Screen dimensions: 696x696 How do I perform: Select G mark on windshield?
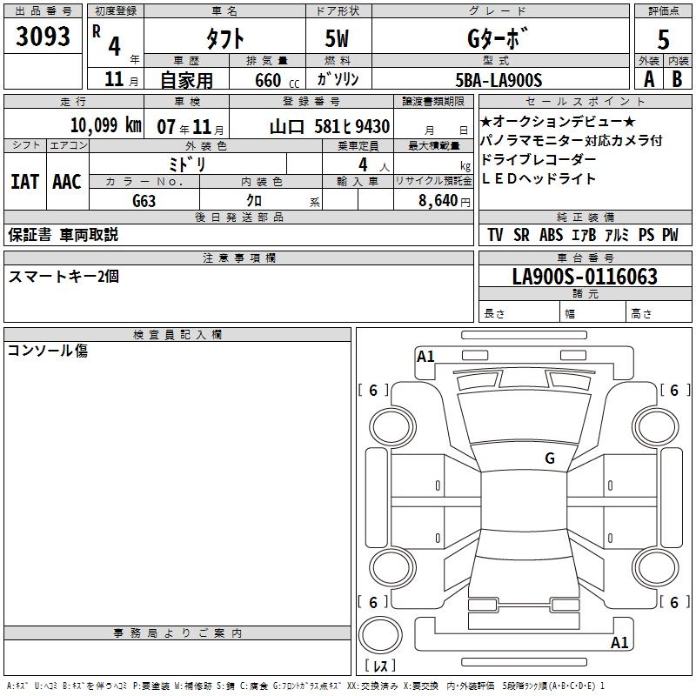click(x=550, y=458)
